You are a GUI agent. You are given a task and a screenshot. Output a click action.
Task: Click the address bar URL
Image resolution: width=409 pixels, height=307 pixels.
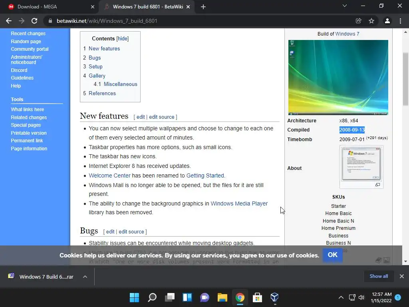click(x=107, y=21)
